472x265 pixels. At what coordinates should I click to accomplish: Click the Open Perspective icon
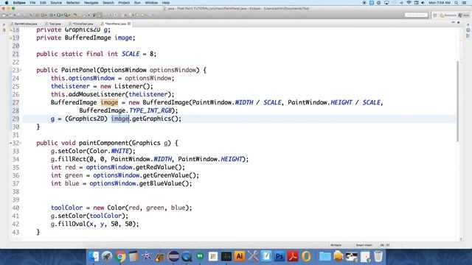[x=434, y=15]
